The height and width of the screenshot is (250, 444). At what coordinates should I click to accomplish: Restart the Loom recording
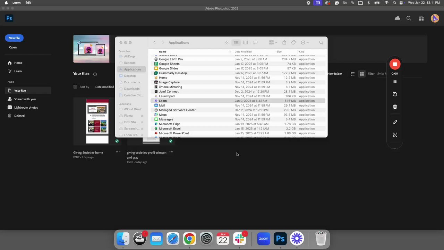(x=395, y=94)
